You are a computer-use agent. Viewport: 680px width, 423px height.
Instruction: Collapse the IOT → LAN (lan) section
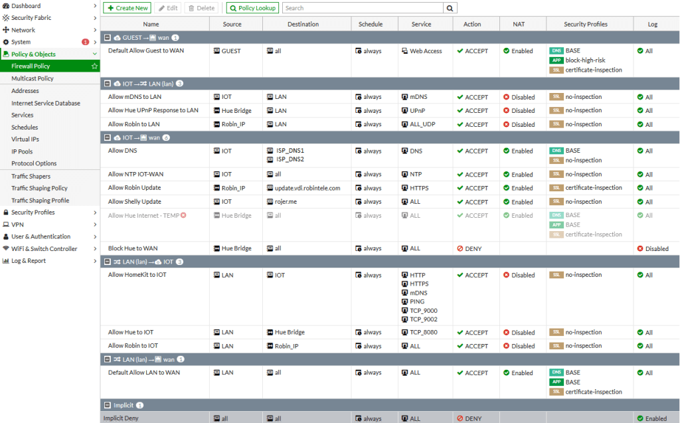(x=108, y=84)
